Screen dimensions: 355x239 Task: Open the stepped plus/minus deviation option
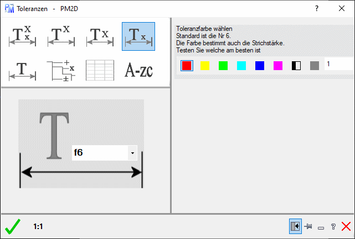click(62, 71)
